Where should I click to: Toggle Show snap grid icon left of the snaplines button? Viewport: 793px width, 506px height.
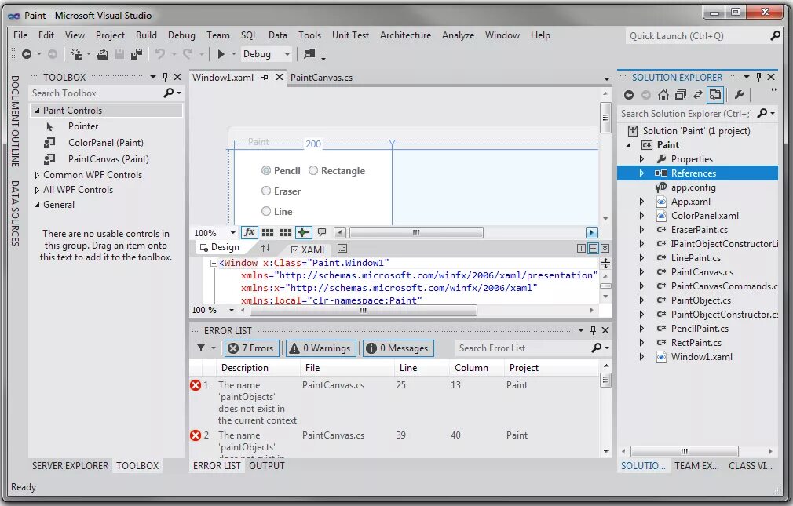(x=268, y=232)
